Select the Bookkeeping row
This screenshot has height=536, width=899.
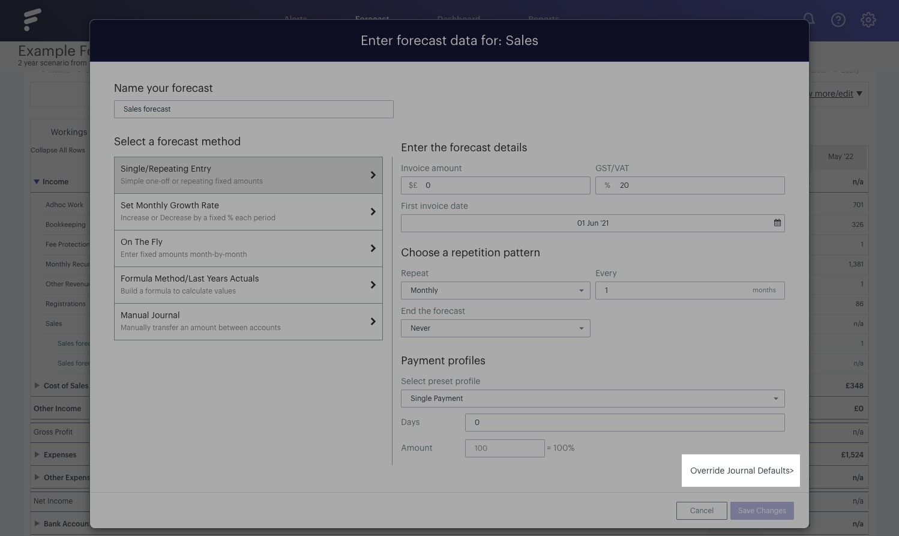click(65, 224)
